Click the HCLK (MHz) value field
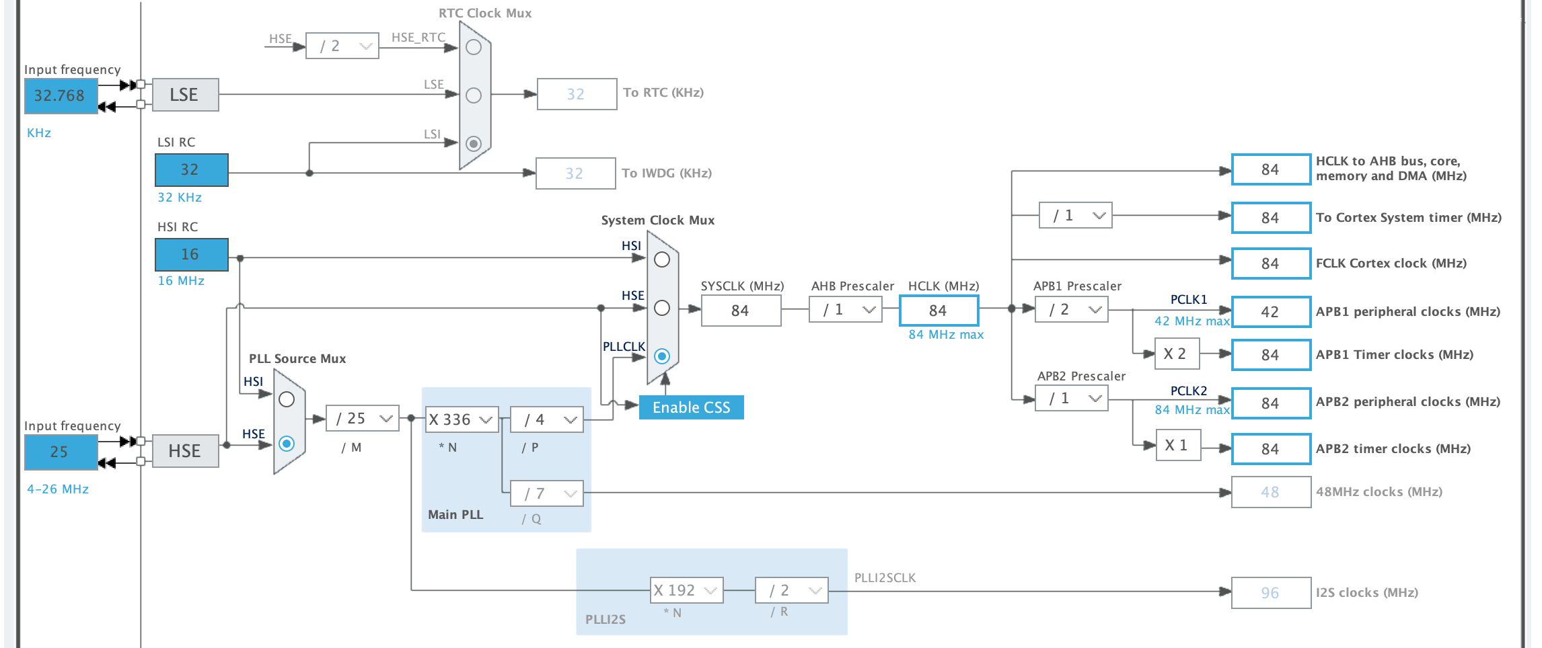The height and width of the screenshot is (648, 1542). (939, 311)
